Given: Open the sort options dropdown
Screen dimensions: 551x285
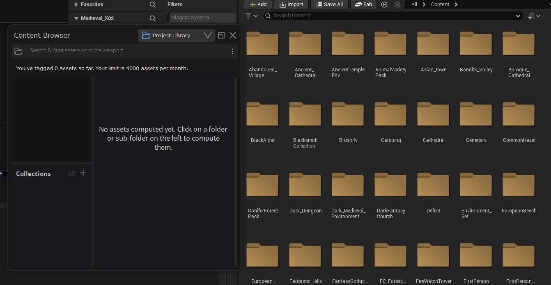Looking at the screenshot, I should (534, 16).
